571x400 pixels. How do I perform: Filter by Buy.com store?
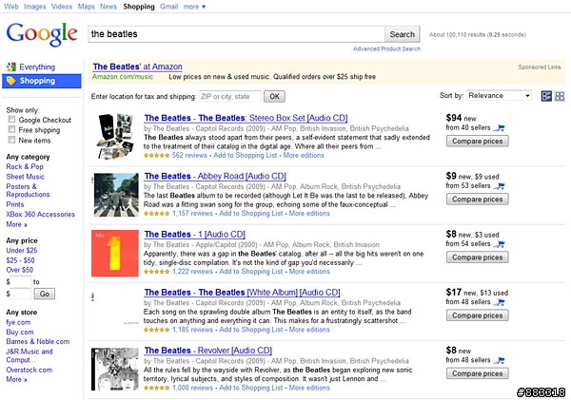tap(20, 332)
